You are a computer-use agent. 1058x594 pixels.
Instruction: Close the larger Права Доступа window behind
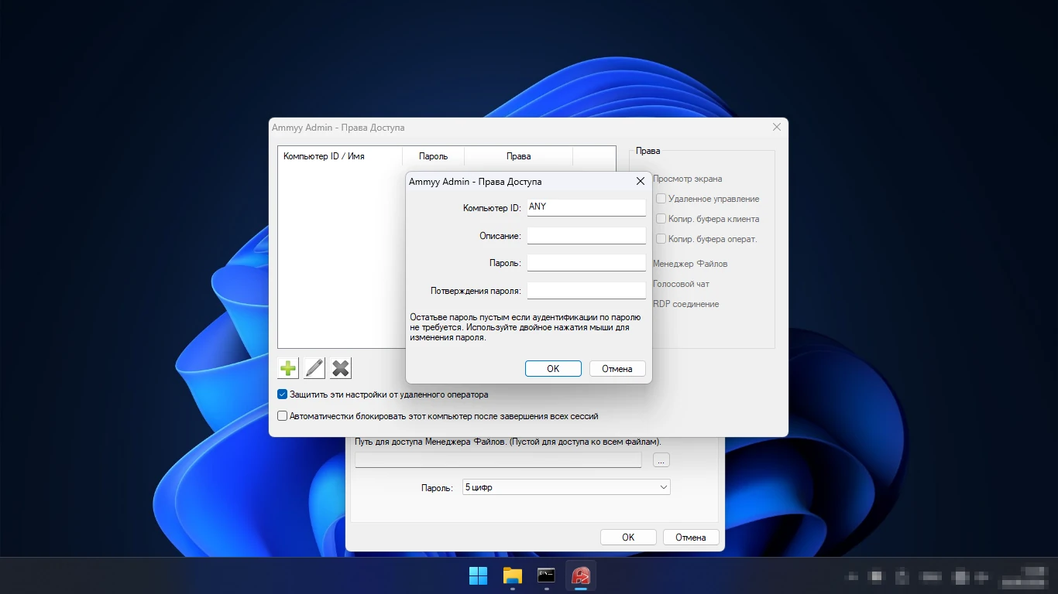point(777,127)
